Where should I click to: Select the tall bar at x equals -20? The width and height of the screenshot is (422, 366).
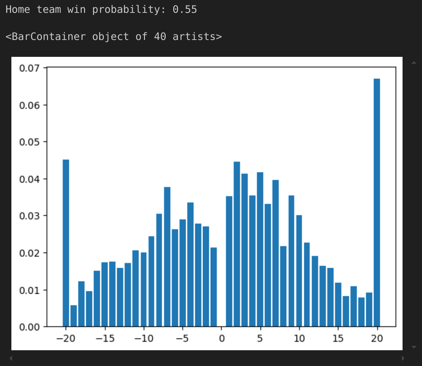66,243
